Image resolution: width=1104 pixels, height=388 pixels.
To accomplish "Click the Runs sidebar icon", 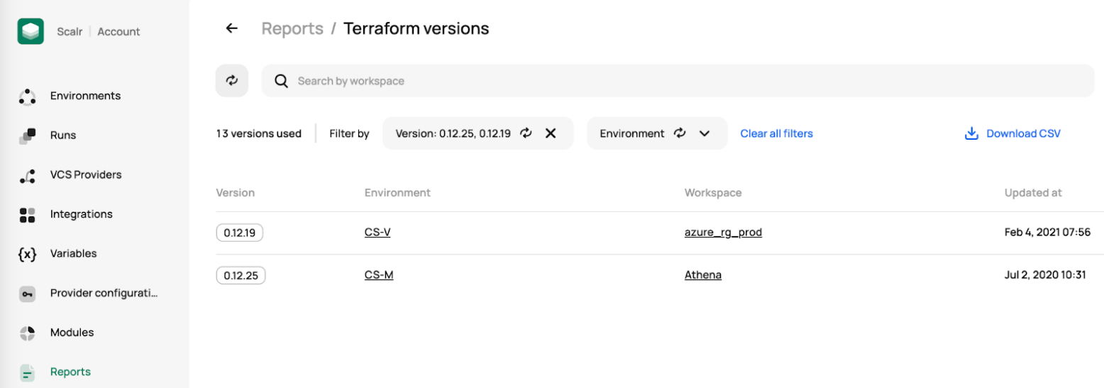I will point(27,135).
